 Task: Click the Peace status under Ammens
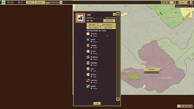[x=94, y=88]
